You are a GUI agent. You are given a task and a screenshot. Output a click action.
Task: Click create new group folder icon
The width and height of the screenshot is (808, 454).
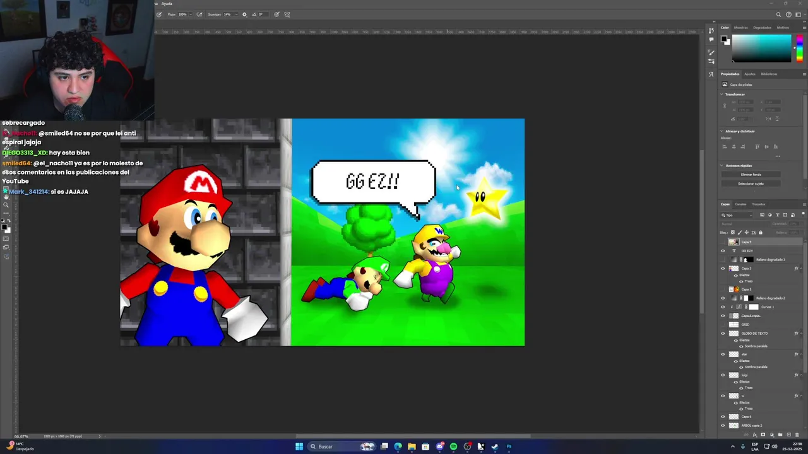click(780, 434)
